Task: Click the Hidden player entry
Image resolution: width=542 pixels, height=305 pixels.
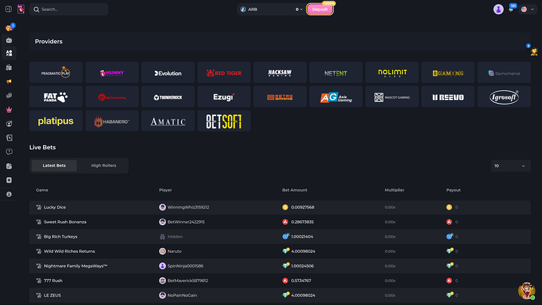Action: 175,237
